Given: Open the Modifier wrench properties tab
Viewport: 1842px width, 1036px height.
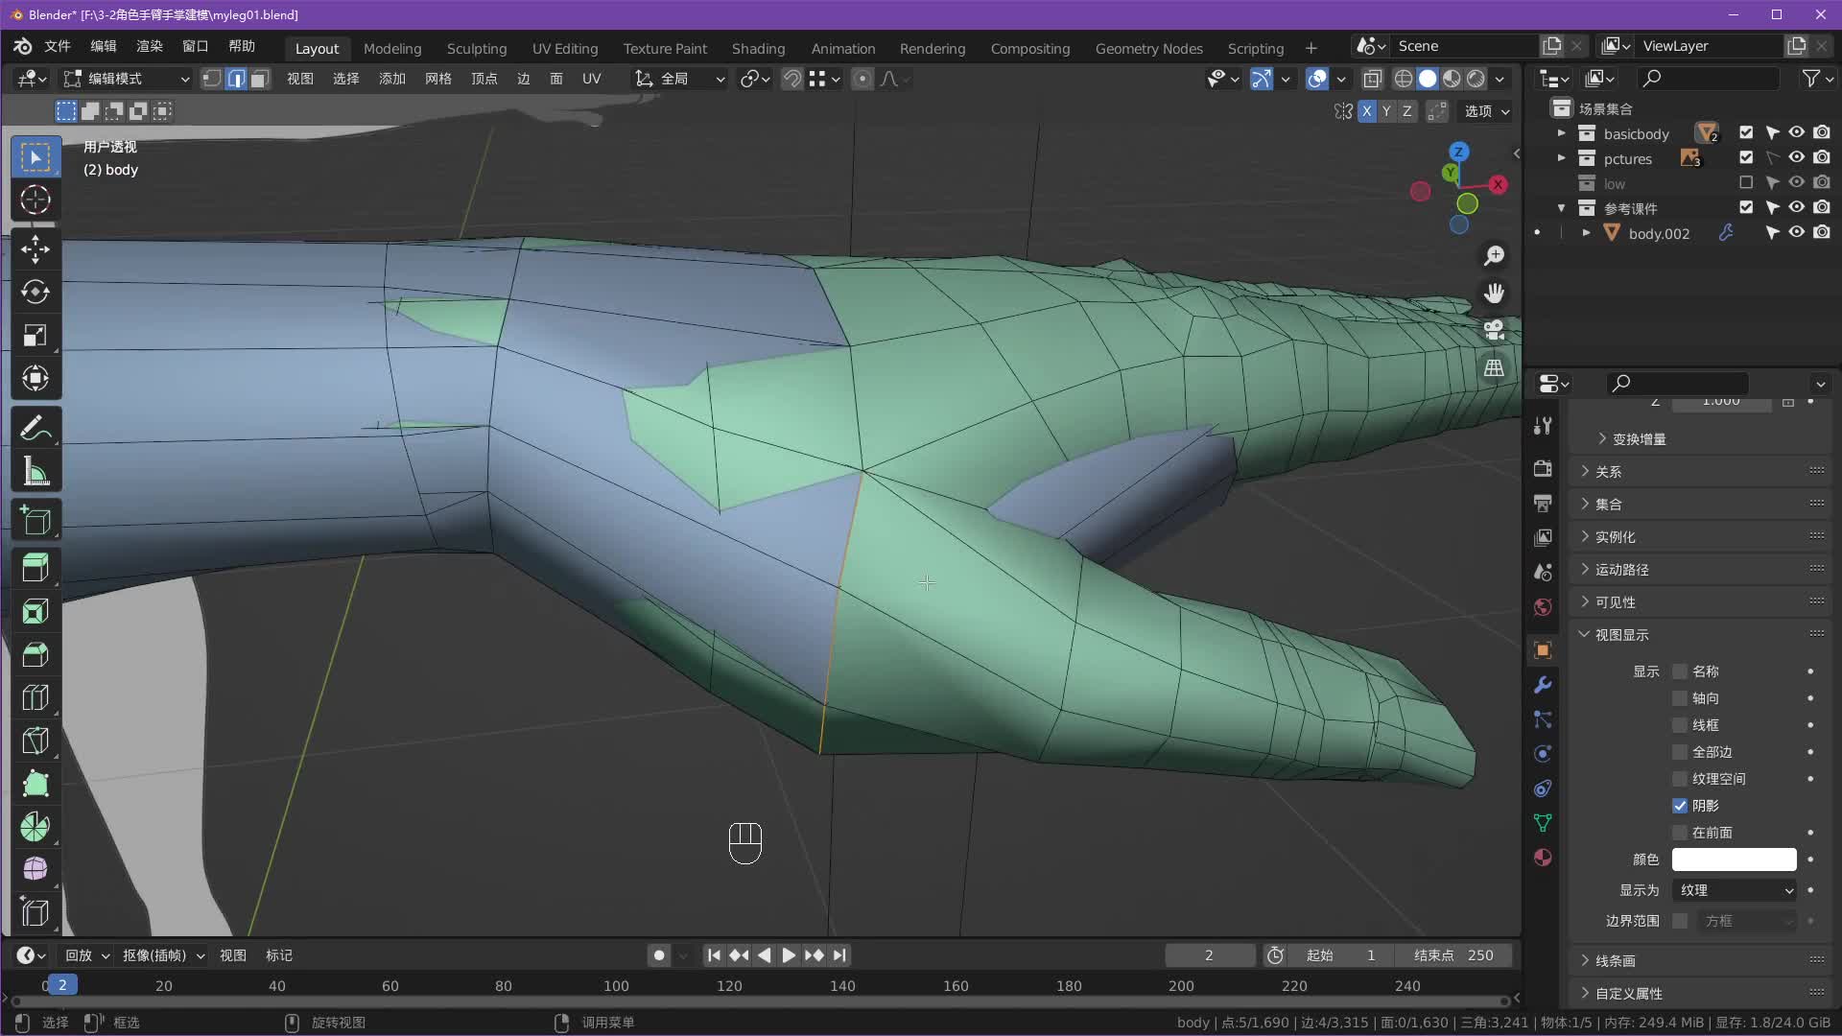Looking at the screenshot, I should tap(1543, 685).
